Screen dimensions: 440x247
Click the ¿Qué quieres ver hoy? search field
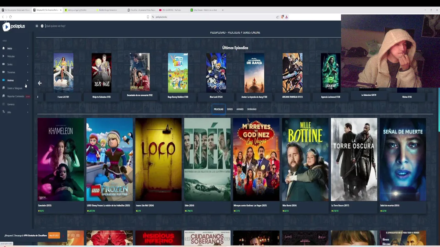point(56,26)
